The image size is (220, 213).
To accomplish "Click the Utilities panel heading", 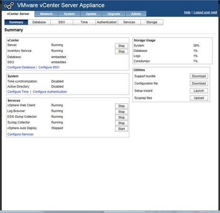I will [139, 70].
